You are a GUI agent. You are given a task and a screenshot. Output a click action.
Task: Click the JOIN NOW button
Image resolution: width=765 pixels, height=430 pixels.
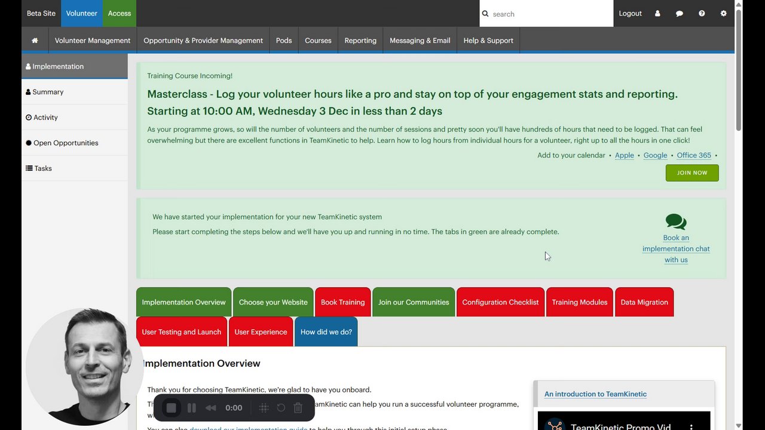tap(692, 173)
